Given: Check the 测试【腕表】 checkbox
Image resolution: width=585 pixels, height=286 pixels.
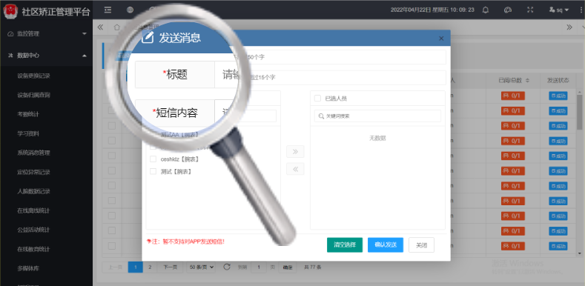Looking at the screenshot, I should (x=153, y=171).
